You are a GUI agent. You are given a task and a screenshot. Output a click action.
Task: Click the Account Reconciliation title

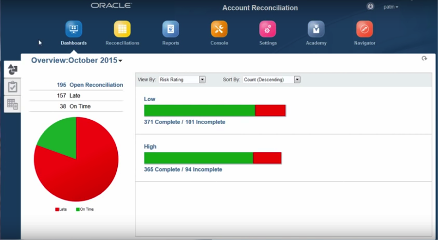pos(260,8)
